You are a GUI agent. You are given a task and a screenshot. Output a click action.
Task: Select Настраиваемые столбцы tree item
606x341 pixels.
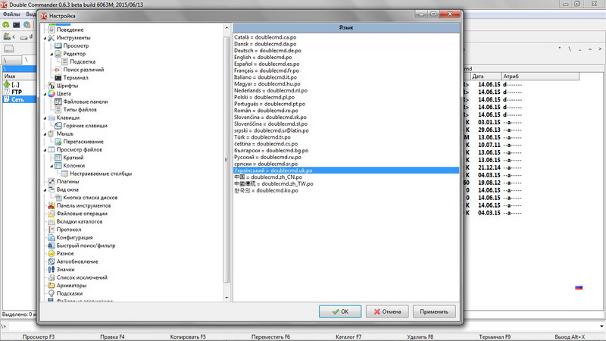click(x=101, y=174)
